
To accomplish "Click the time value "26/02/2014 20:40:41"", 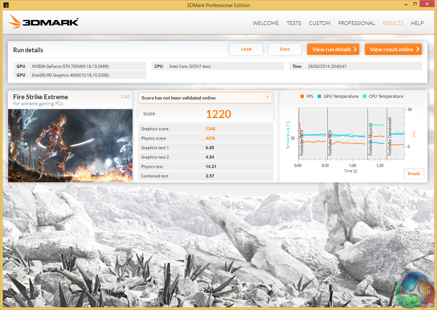I will 327,66.
